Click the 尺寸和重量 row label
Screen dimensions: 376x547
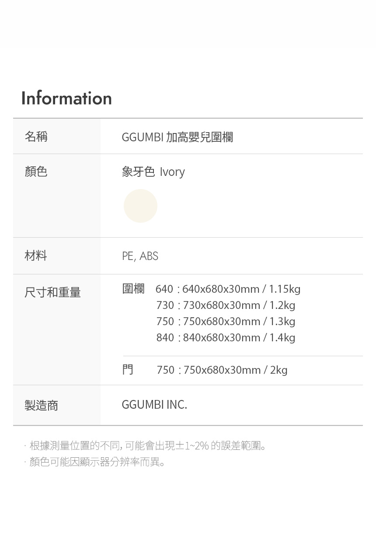point(52,292)
